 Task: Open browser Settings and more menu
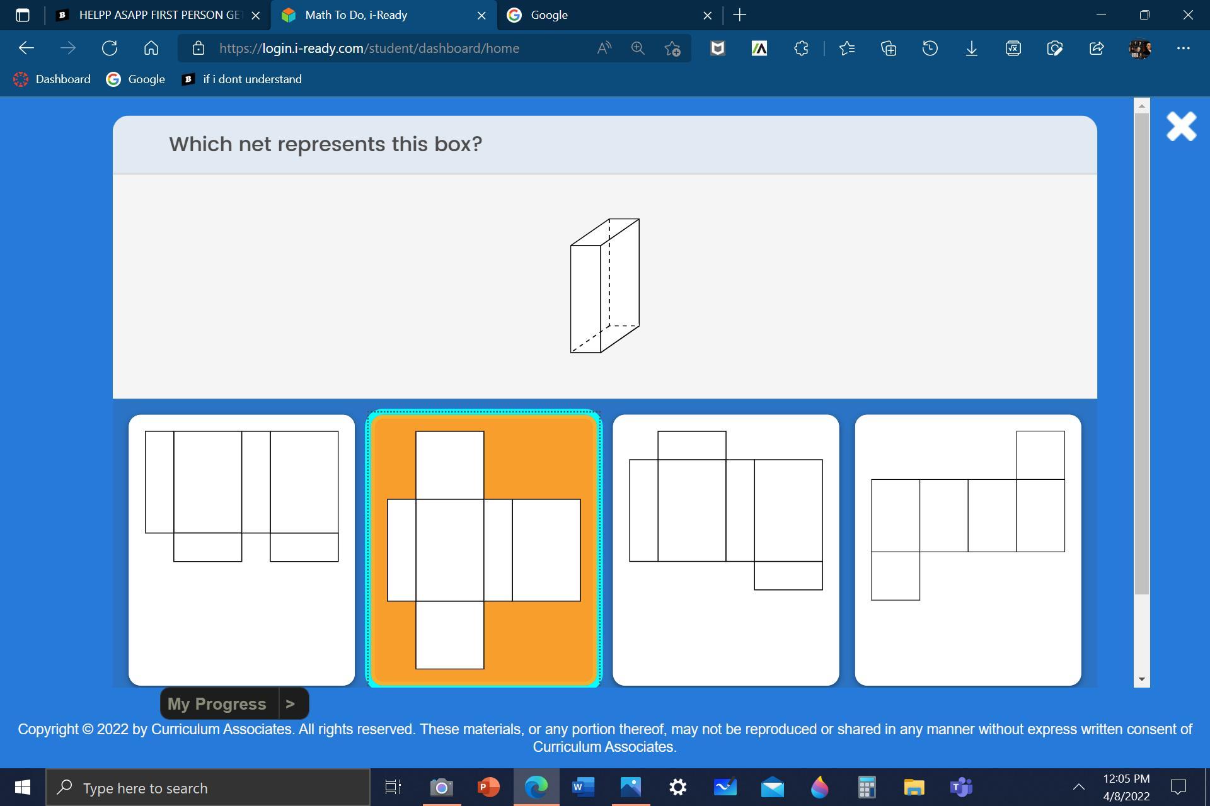pyautogui.click(x=1183, y=48)
